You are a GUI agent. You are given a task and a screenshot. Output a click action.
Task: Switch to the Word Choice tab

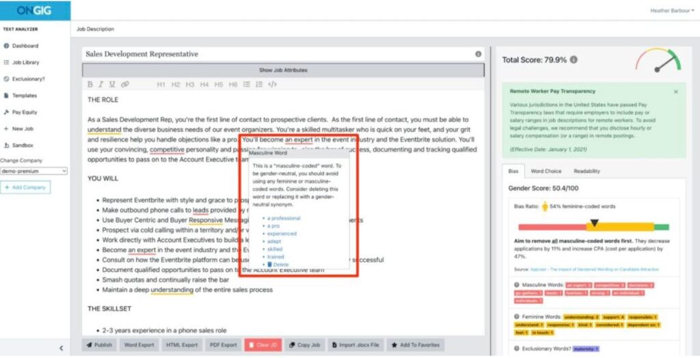(x=546, y=171)
